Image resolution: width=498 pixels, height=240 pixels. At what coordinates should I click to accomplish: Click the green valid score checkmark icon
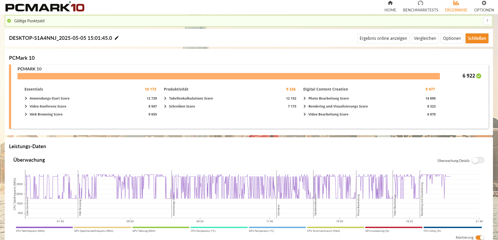9,21
